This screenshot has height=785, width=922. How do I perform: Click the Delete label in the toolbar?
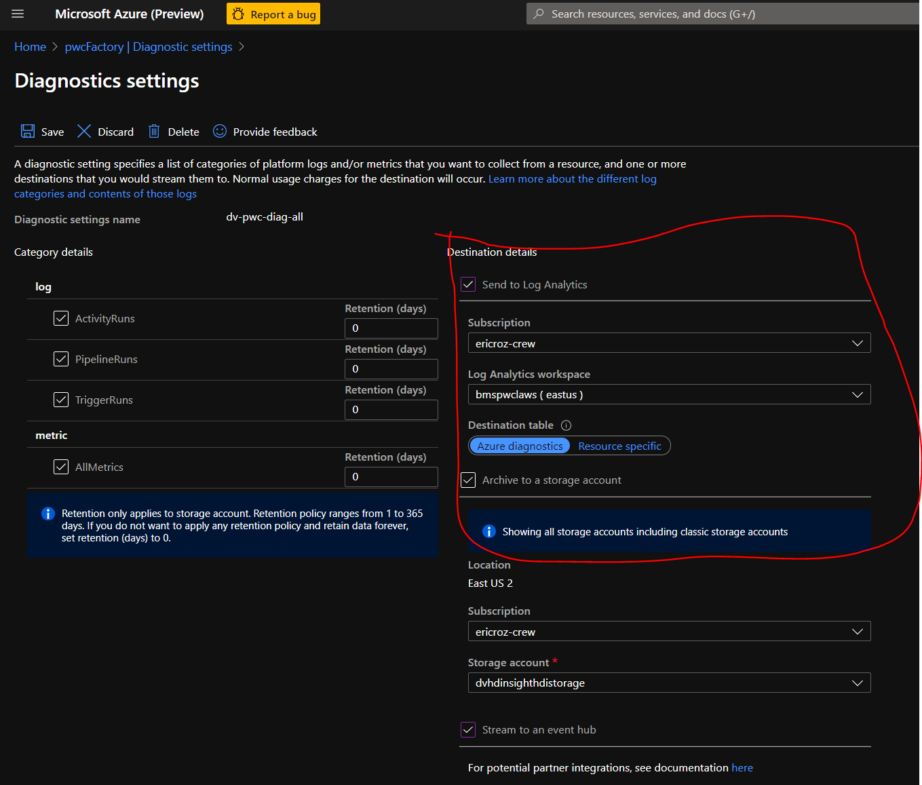[x=184, y=132]
